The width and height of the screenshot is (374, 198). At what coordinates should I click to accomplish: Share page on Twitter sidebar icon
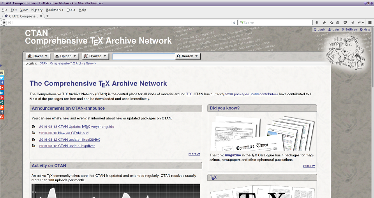[2, 78]
